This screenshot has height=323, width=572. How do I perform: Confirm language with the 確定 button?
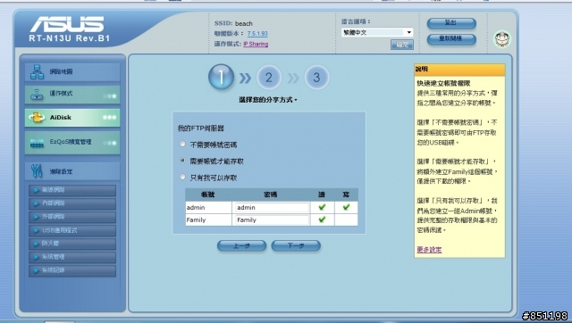tap(402, 46)
